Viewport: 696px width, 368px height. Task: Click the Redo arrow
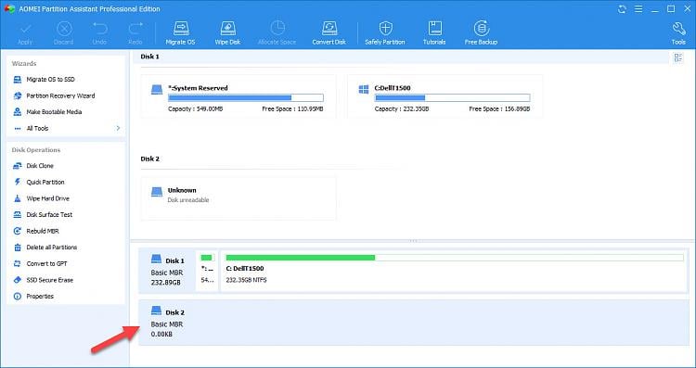click(135, 32)
